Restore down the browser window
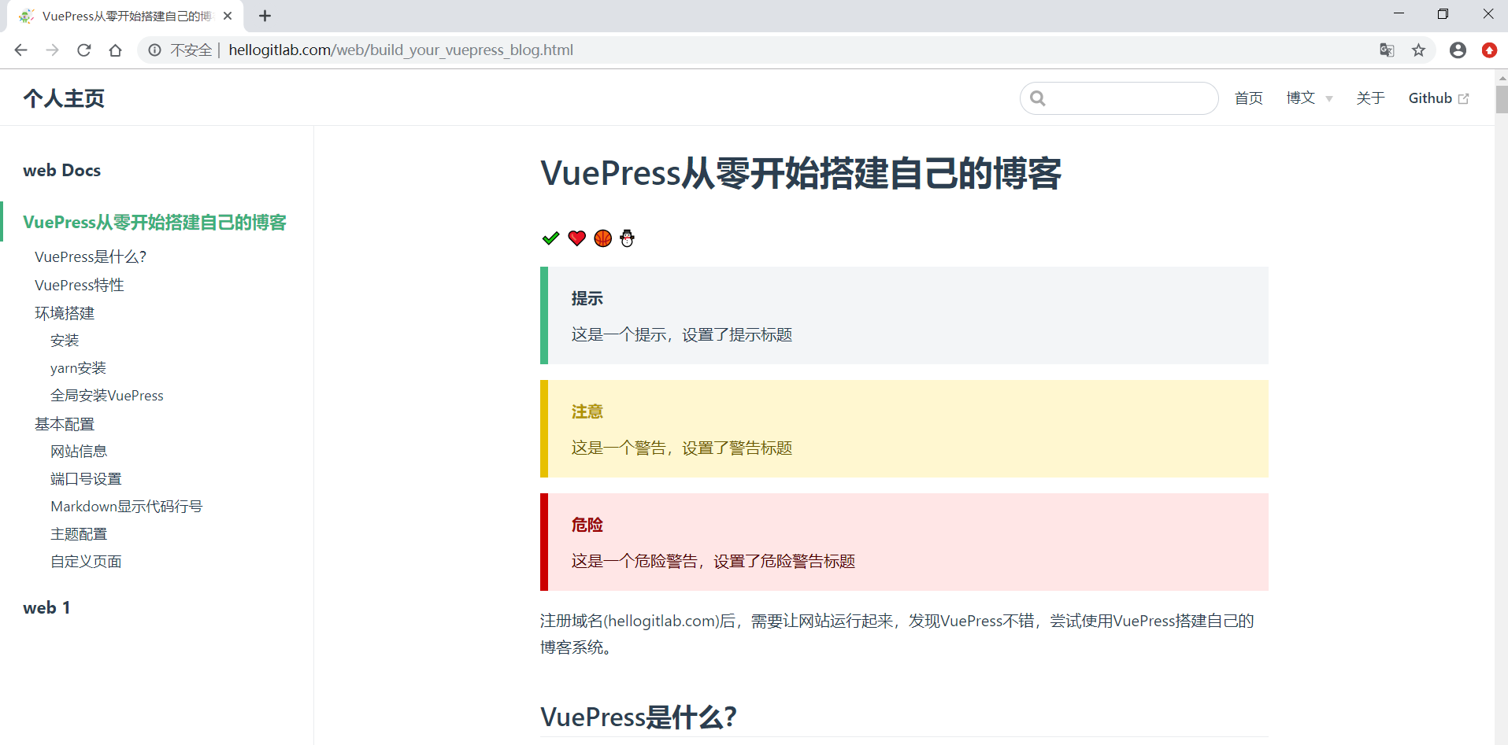 pyautogui.click(x=1443, y=14)
